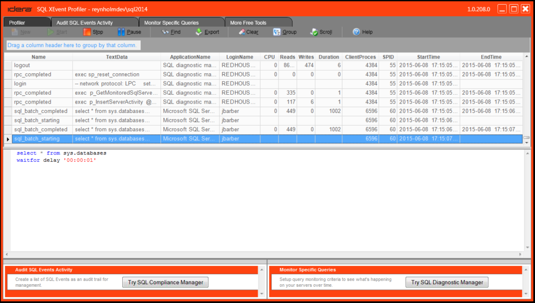The height and width of the screenshot is (303, 535).
Task: Click the 'waitfor delay' query line
Action: click(56, 160)
